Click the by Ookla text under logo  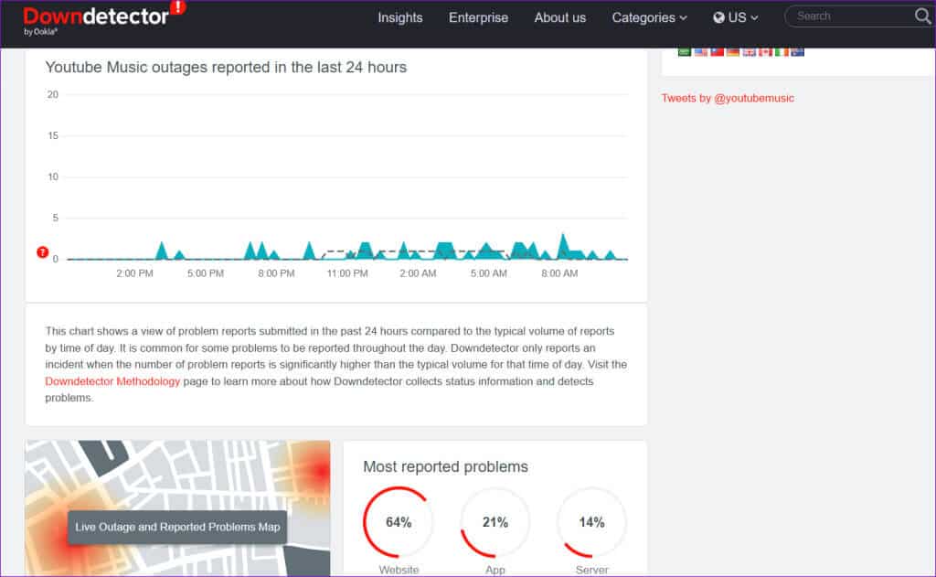[x=40, y=32]
